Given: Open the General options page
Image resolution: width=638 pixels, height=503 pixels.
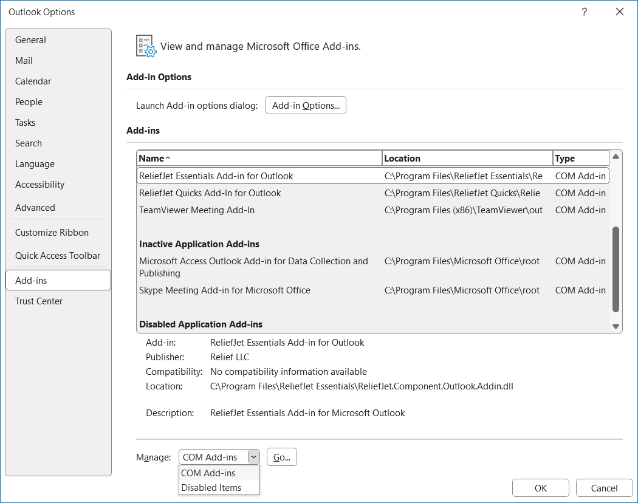Looking at the screenshot, I should click(58, 40).
